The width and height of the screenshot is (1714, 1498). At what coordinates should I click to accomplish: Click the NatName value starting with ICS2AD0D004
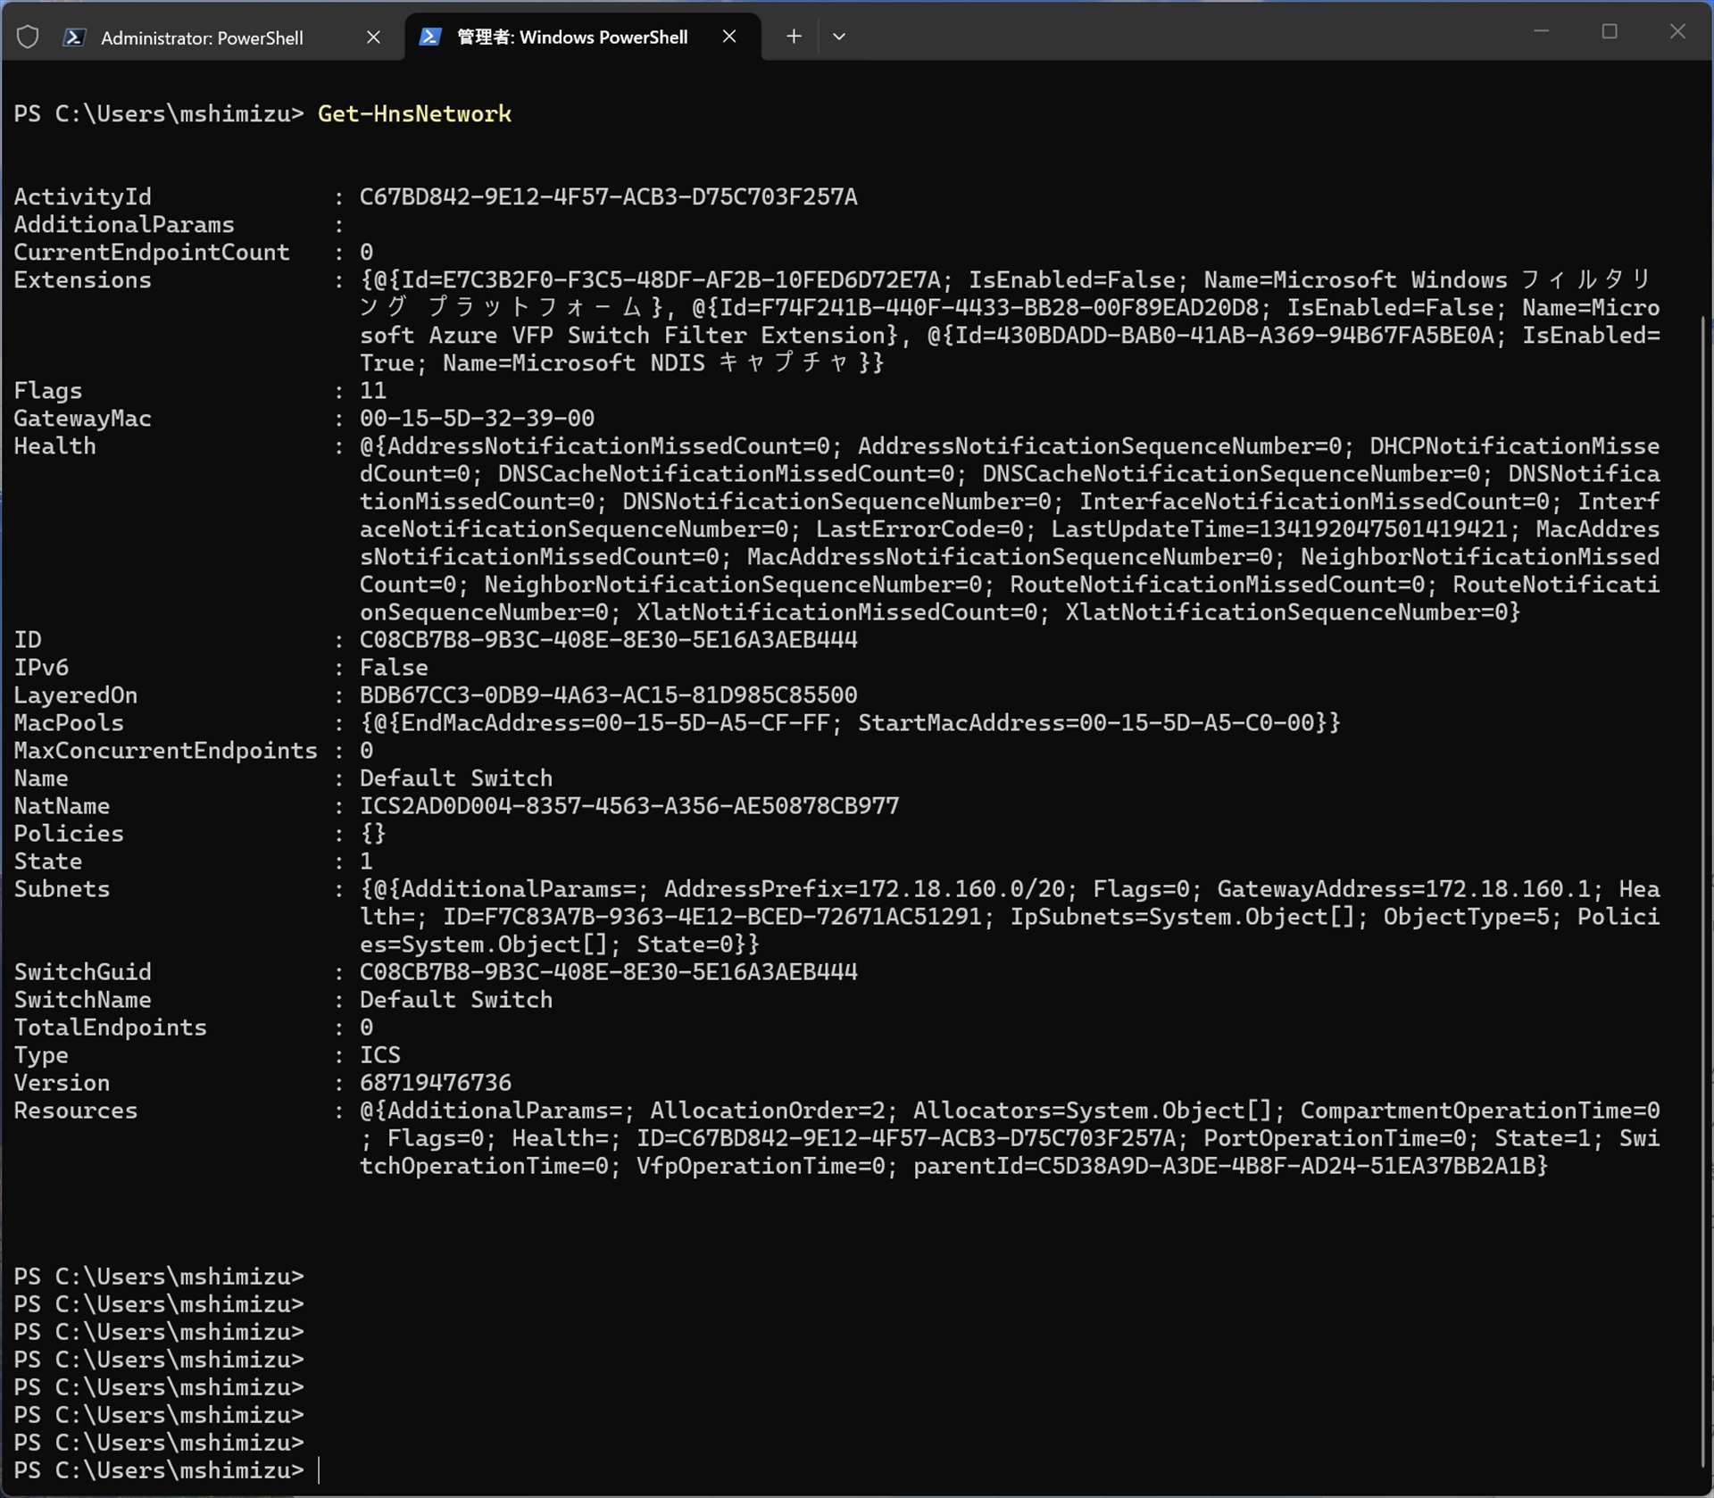click(628, 805)
